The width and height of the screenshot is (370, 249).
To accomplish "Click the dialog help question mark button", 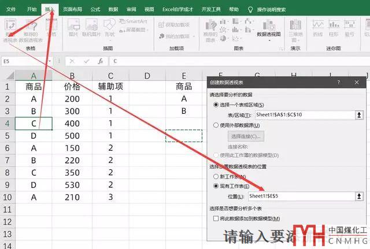I will (339, 83).
